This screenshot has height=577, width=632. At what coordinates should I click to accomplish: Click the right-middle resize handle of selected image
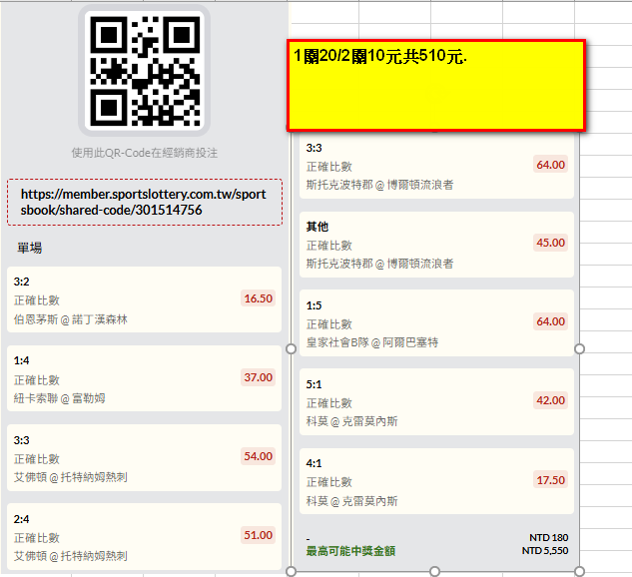pos(580,349)
